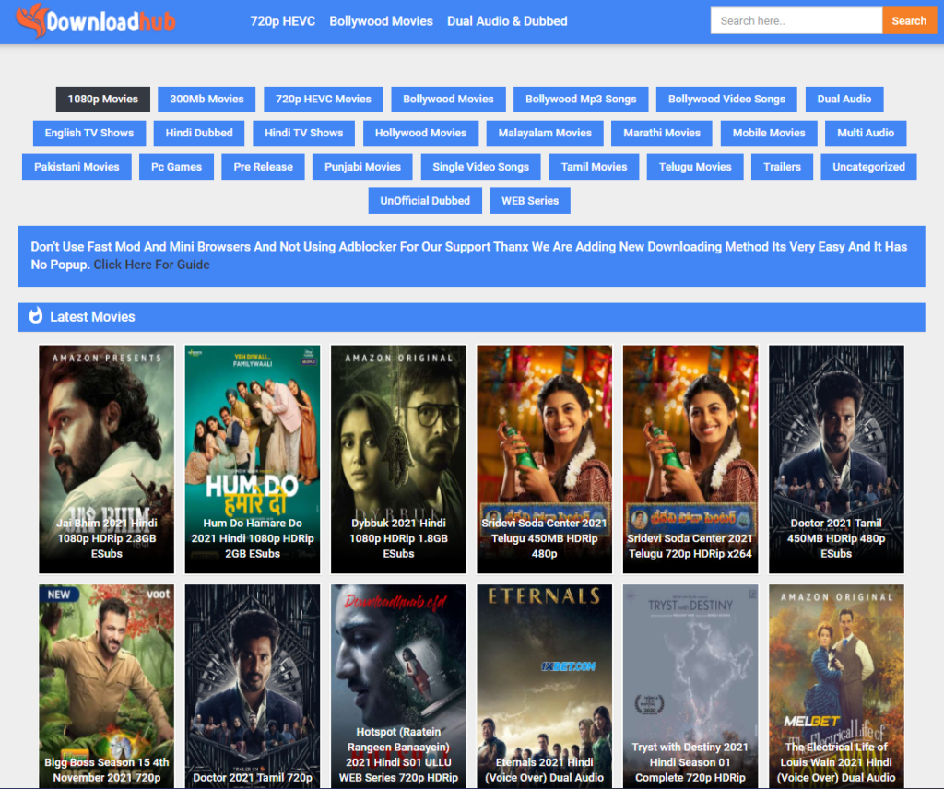Open Doctor 2021 Tamil 450MB 480p poster
Screen dimensions: 944x789
click(x=836, y=459)
